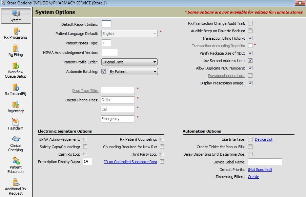Image resolution: width=306 pixels, height=197 pixels.
Task: Toggle the Automate Batching checkbox
Action: (104, 72)
